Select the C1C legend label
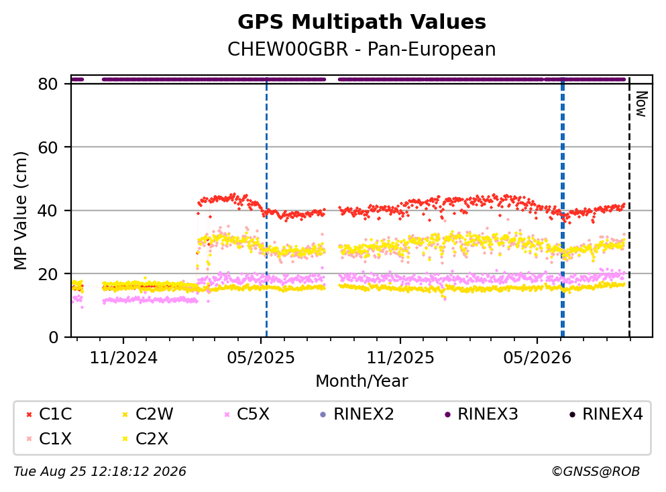 55,414
